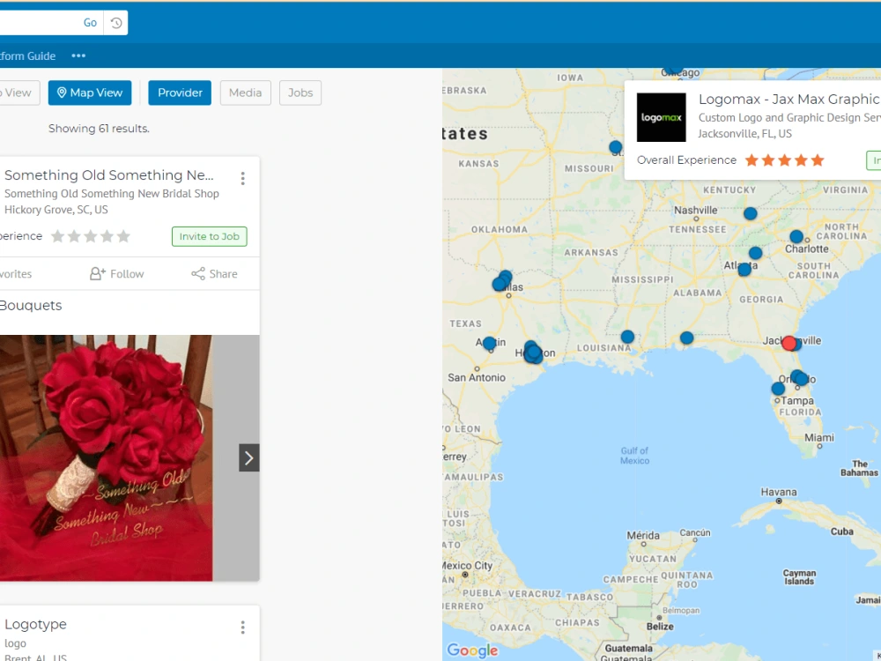Click the 'Showing 61 results.' text
The image size is (881, 661).
click(x=99, y=128)
